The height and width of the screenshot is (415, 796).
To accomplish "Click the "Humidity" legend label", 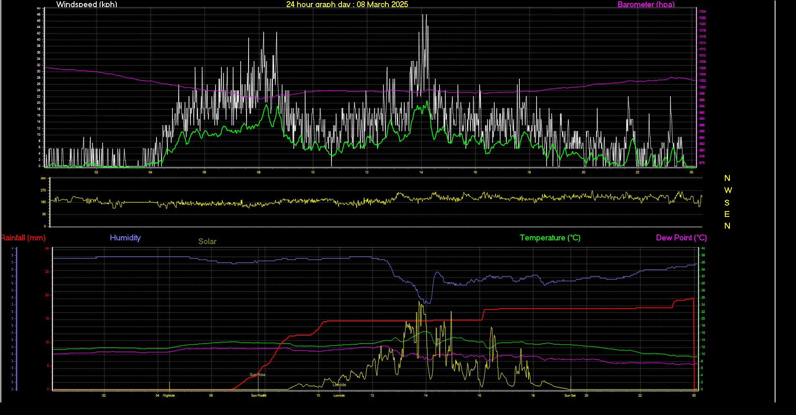I will click(125, 238).
